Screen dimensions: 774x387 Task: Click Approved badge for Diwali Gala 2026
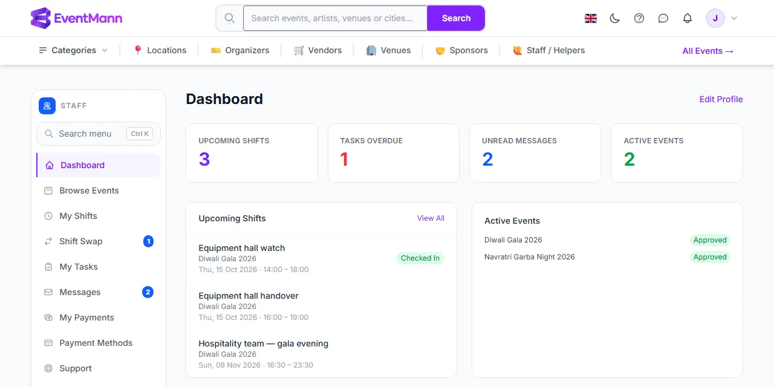tap(710, 240)
